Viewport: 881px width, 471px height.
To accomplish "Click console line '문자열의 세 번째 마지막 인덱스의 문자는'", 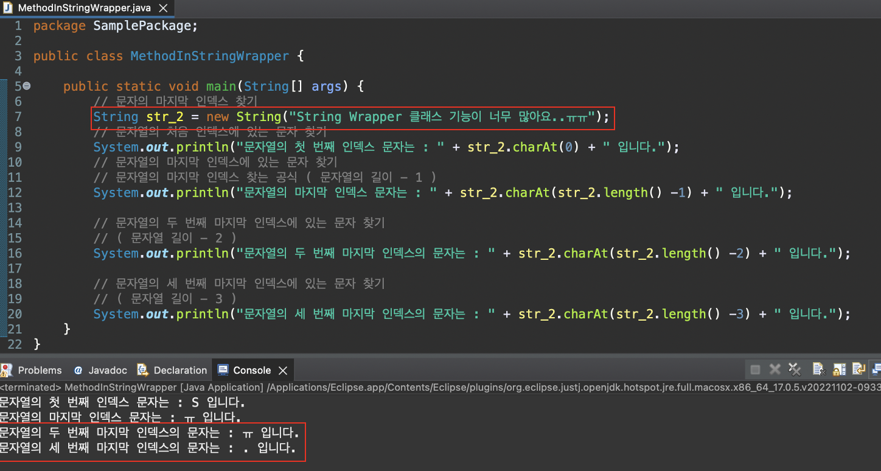I will [148, 449].
